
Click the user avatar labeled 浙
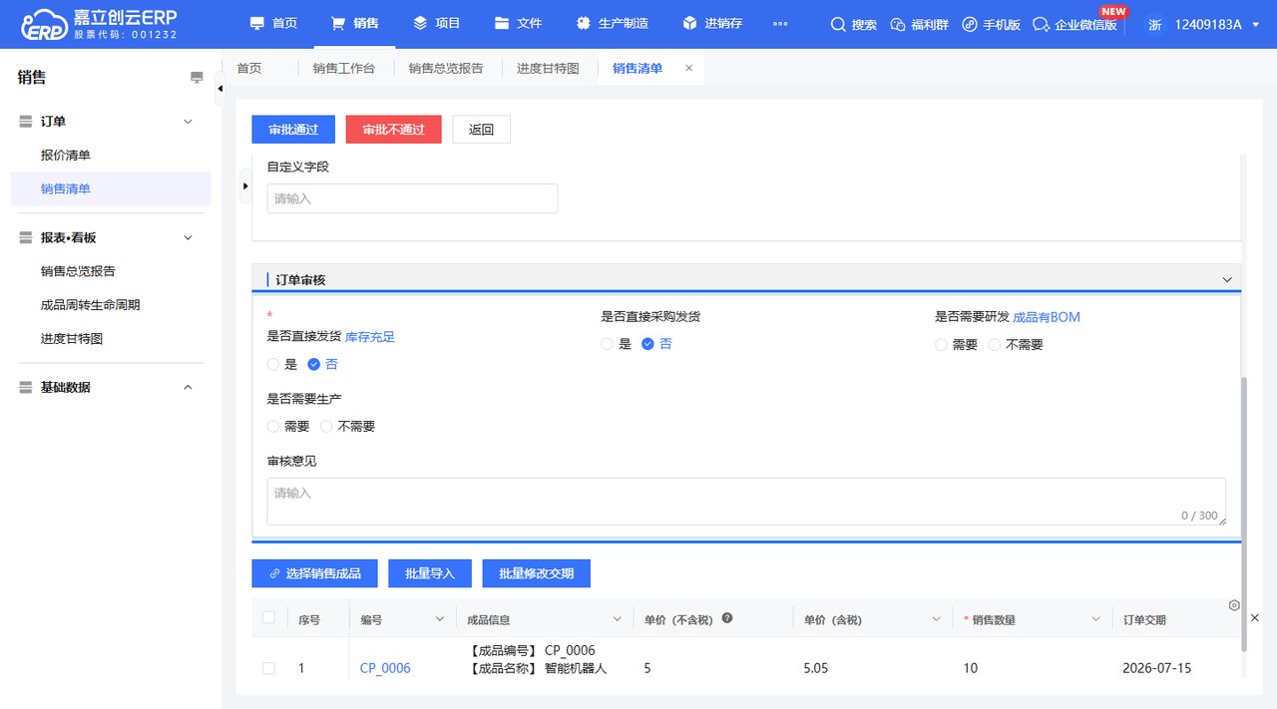[x=1154, y=24]
